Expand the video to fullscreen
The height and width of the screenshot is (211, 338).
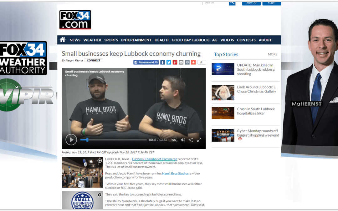(199, 140)
